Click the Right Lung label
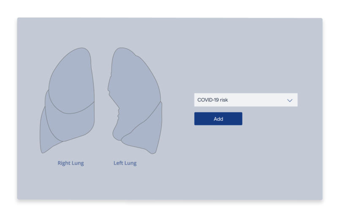Screen dimensions: 338x218 click(x=71, y=163)
